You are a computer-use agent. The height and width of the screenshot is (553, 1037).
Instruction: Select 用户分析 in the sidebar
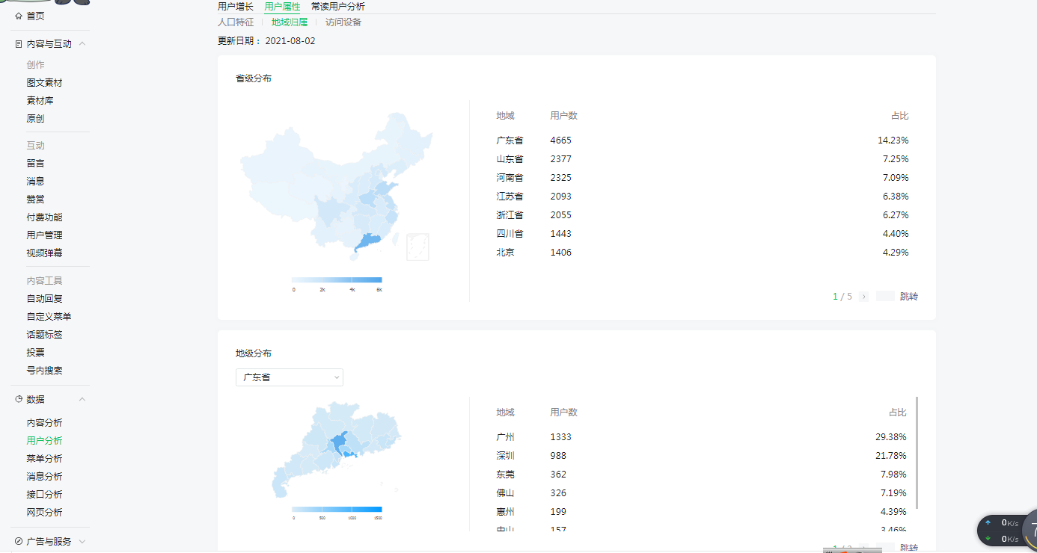point(44,441)
